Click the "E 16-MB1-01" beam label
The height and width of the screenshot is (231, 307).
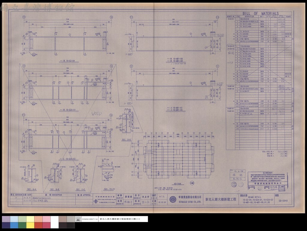click(176, 108)
